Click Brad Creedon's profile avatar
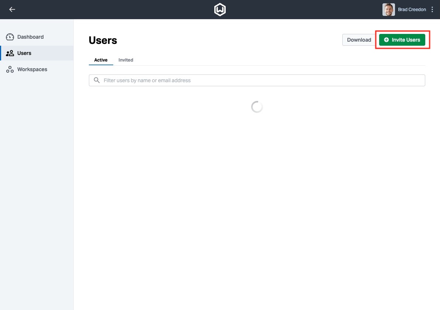Viewport: 440px width, 310px height. [x=388, y=9]
